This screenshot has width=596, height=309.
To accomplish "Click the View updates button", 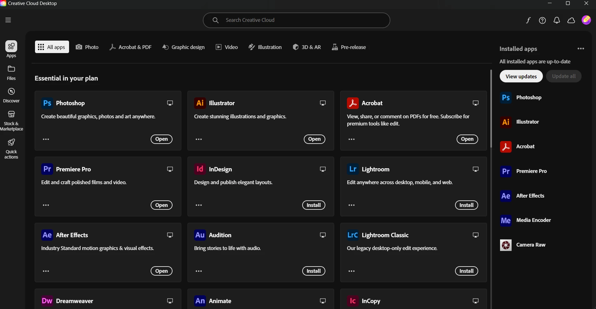I will pyautogui.click(x=521, y=76).
